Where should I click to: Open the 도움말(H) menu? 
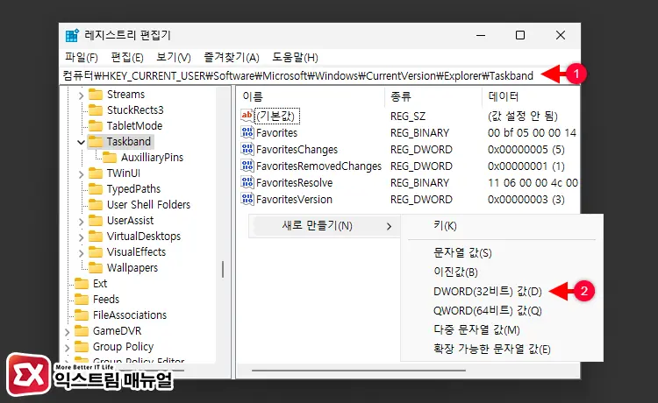tap(295, 58)
